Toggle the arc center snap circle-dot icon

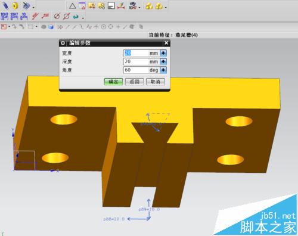click(104, 27)
